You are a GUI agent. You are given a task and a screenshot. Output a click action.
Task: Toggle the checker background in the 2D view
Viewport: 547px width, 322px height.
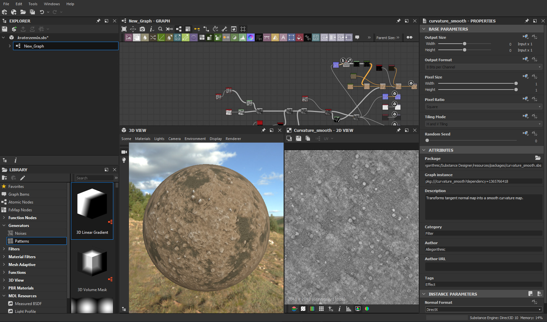point(303,309)
